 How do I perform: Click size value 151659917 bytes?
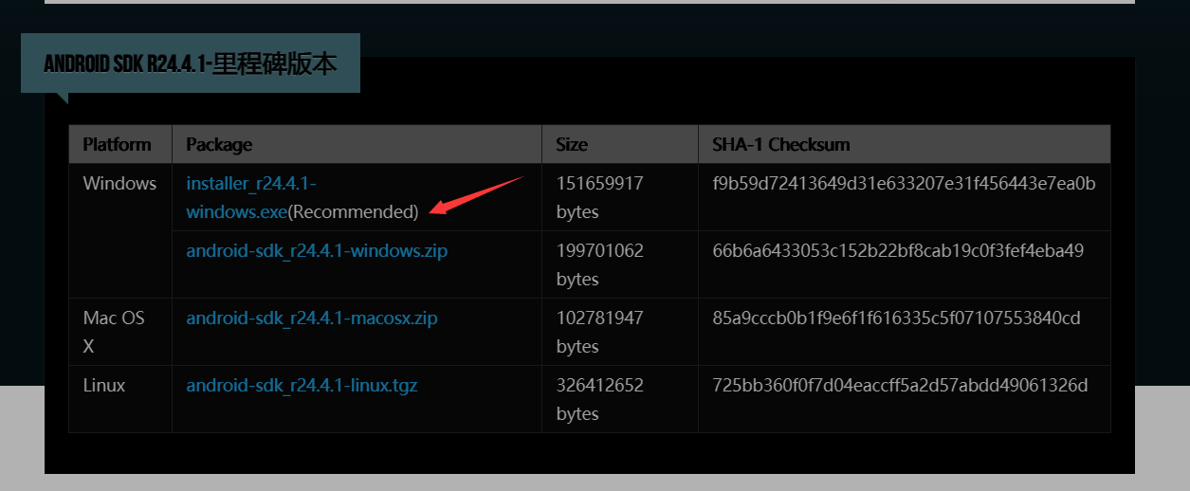point(600,197)
